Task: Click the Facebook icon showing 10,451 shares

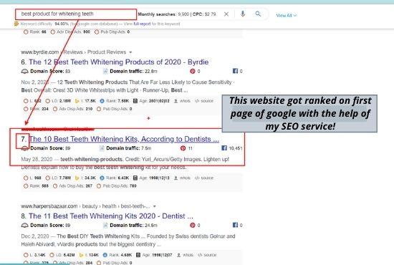Action: click(224, 148)
